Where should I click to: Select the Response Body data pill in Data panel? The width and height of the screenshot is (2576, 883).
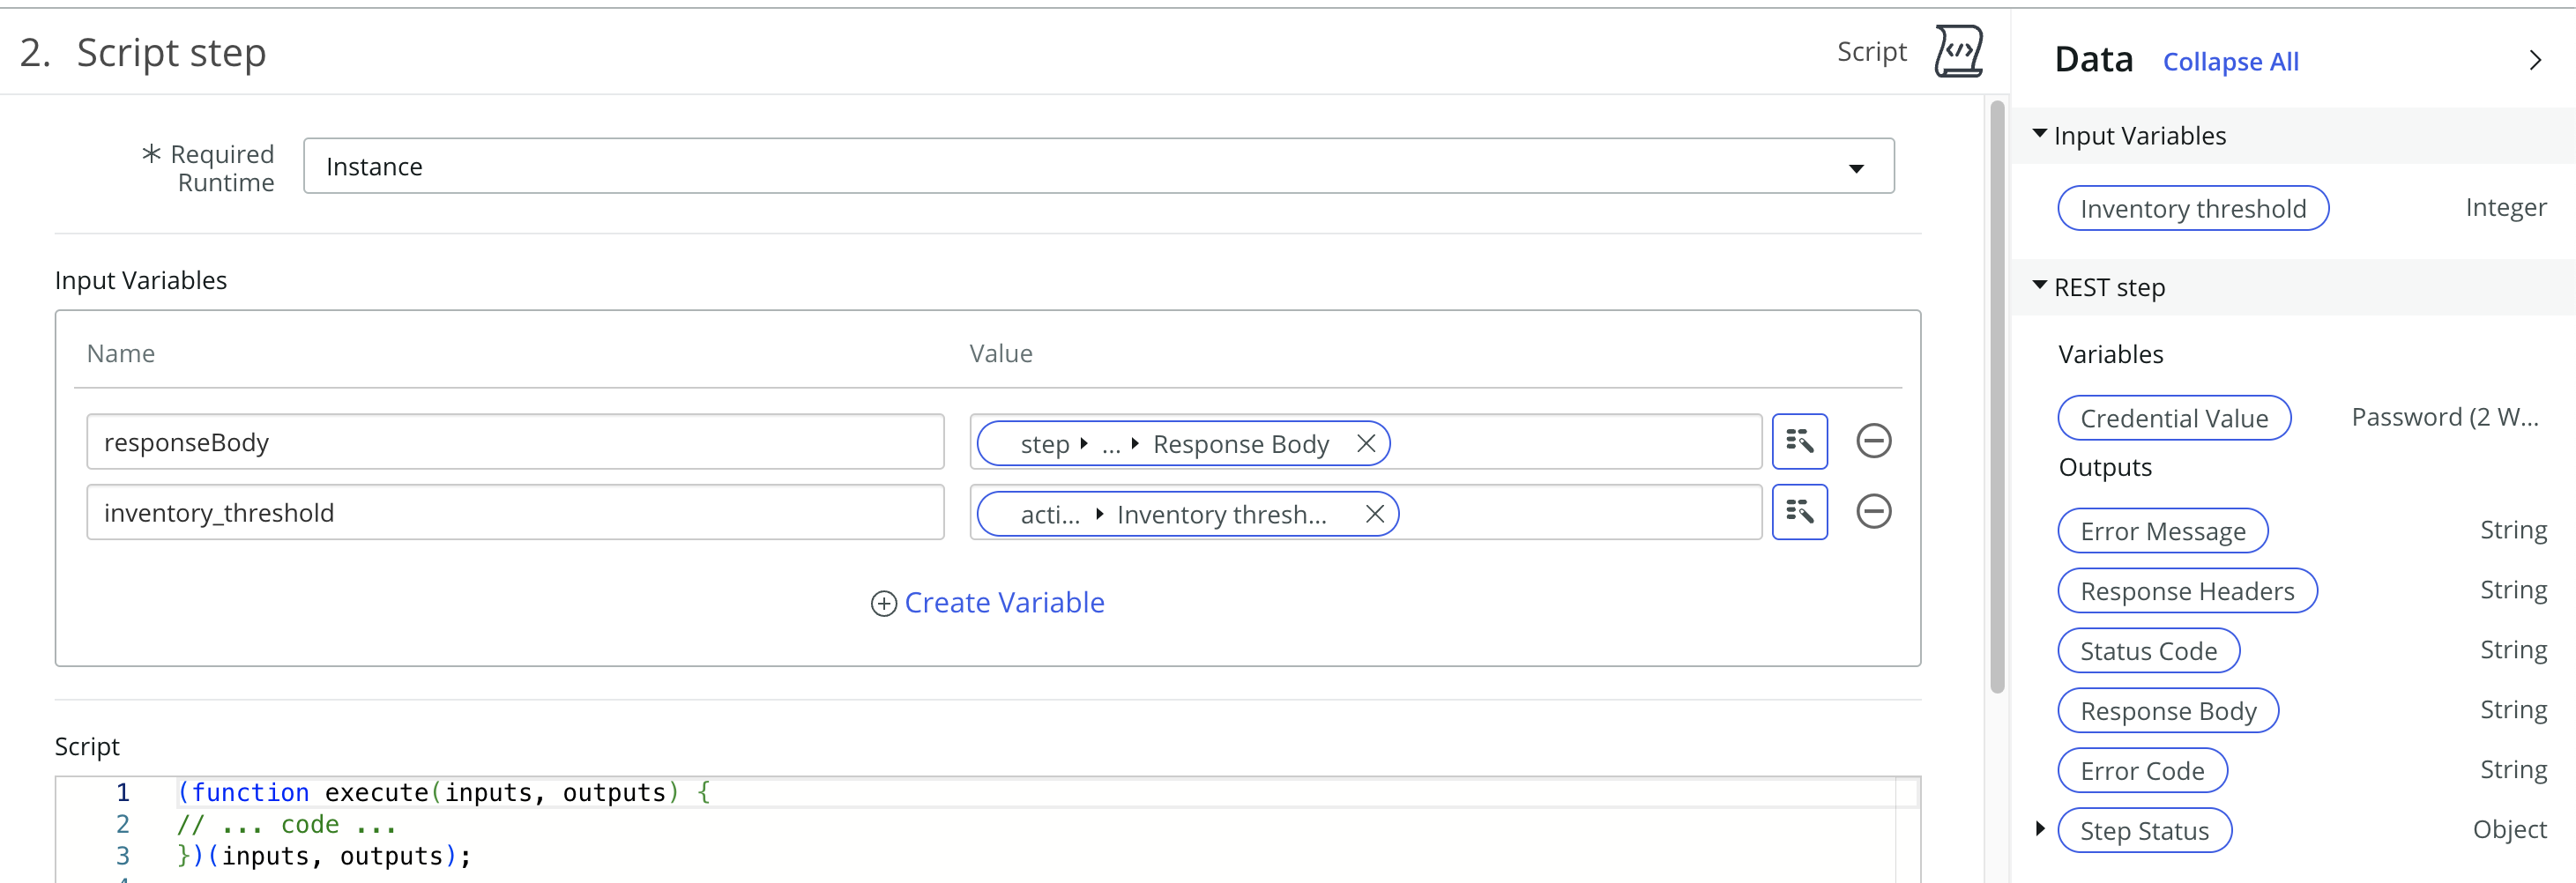point(2168,711)
